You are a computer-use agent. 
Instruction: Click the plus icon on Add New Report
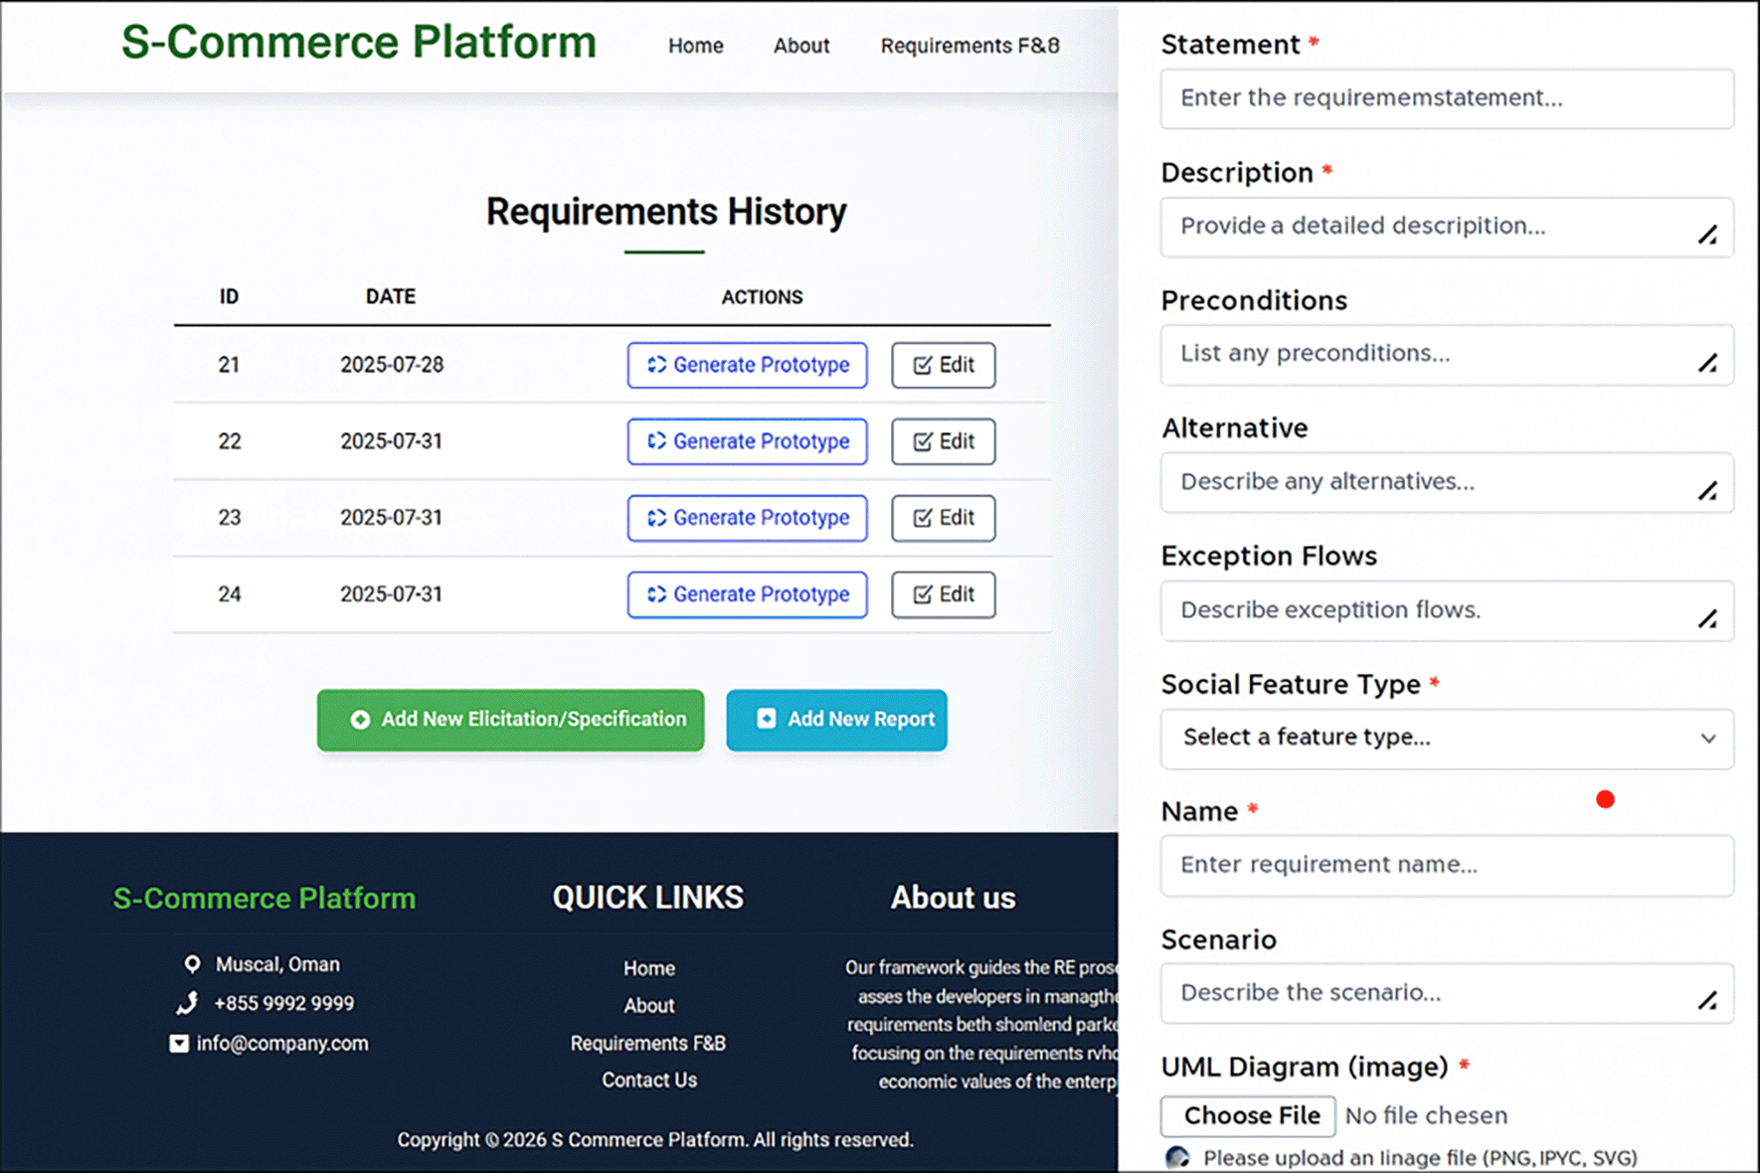(x=766, y=719)
